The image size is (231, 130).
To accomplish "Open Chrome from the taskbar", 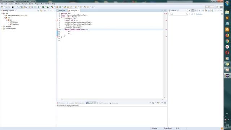I will click(227, 41).
